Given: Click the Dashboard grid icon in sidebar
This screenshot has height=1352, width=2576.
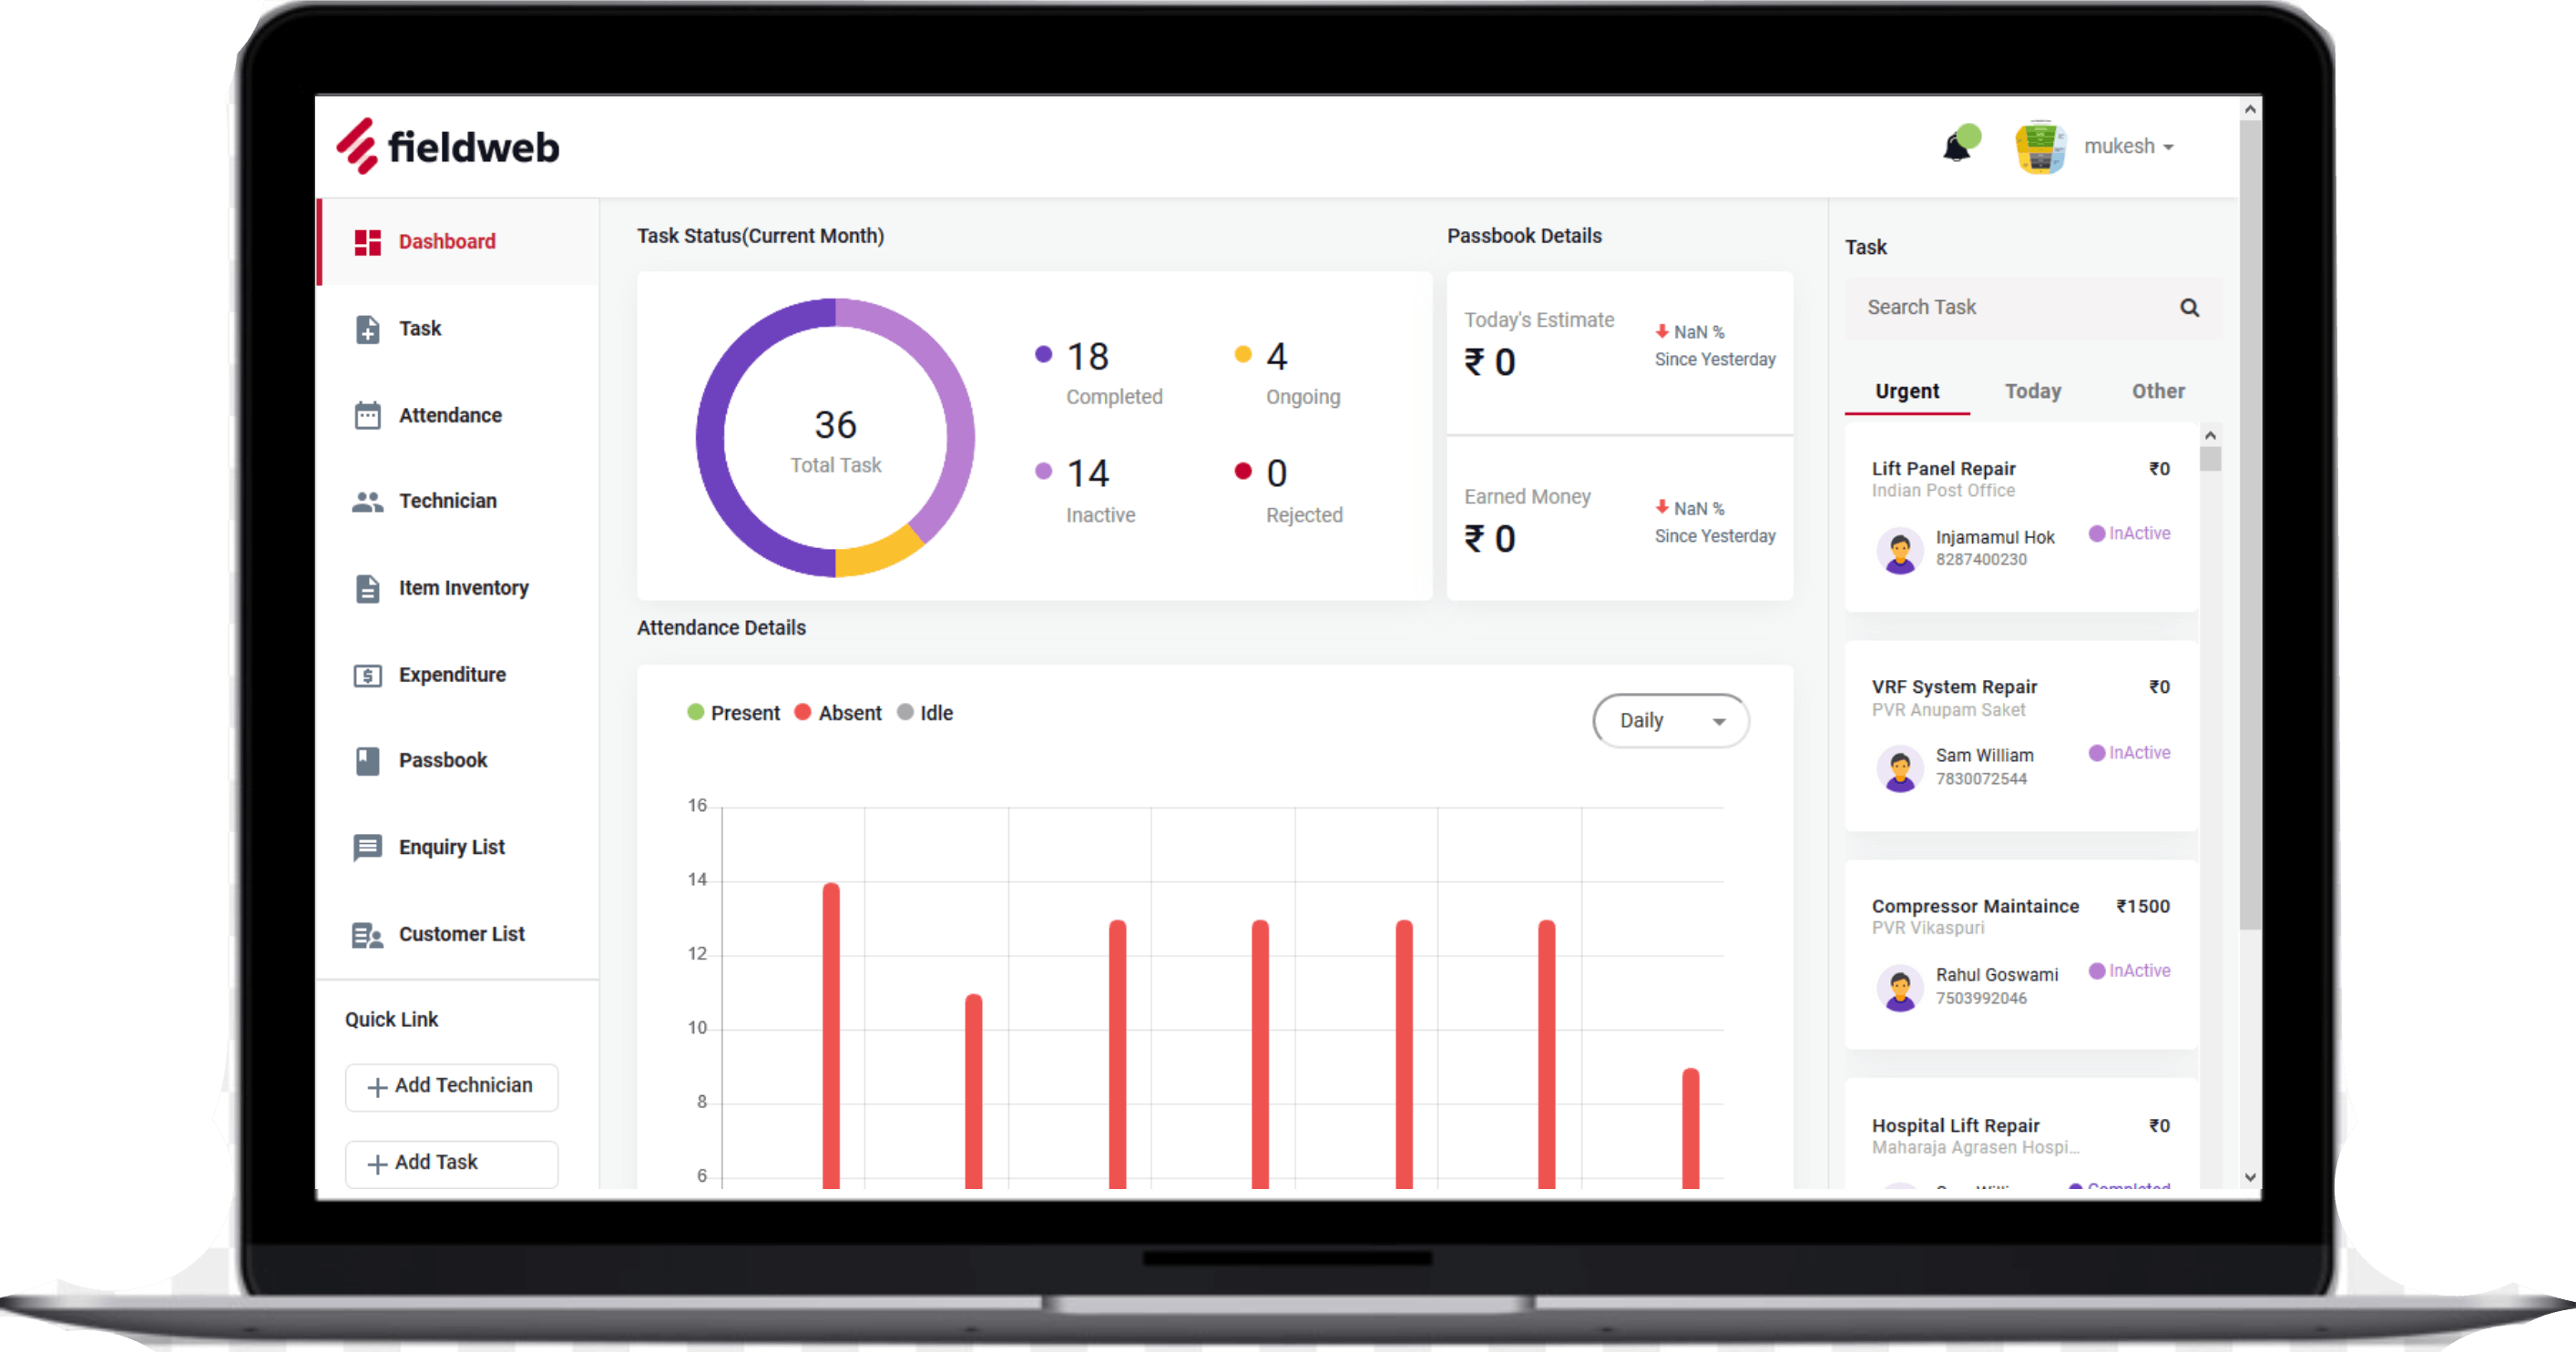Looking at the screenshot, I should tap(367, 242).
